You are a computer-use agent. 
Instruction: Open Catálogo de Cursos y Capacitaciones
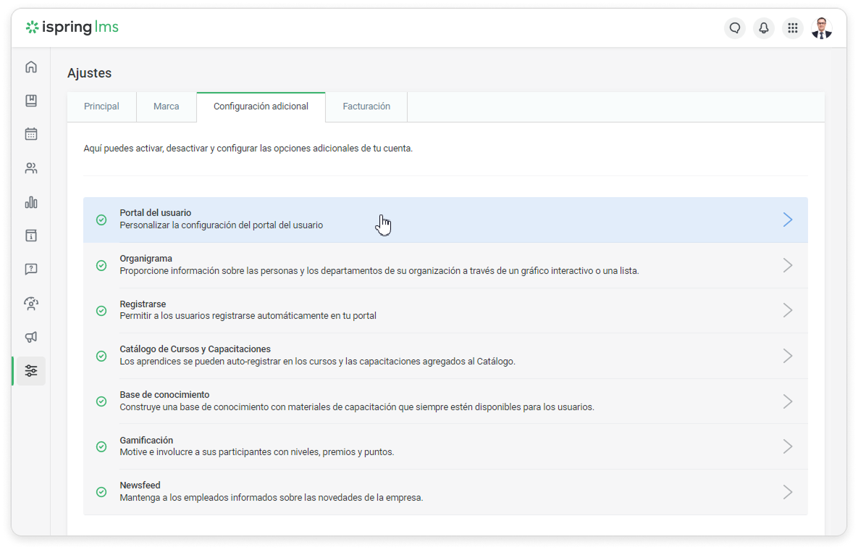[195, 349]
